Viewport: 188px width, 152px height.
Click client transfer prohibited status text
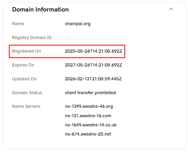tap(90, 93)
